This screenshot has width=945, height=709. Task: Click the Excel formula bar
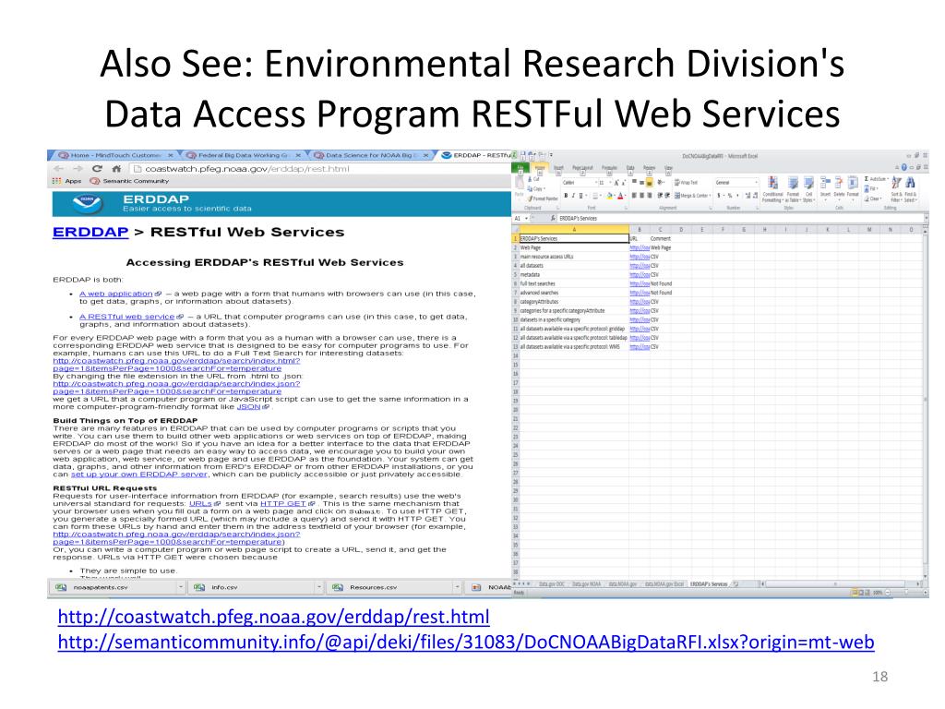(x=739, y=218)
